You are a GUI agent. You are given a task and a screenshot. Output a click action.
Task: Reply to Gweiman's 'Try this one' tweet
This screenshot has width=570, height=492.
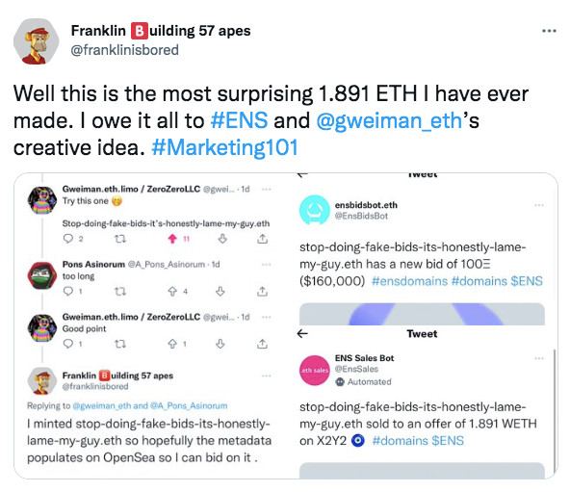68,239
